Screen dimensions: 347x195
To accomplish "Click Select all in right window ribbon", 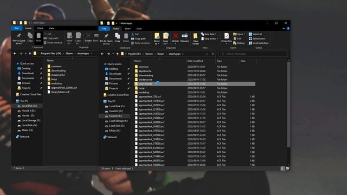I will [x=255, y=34].
